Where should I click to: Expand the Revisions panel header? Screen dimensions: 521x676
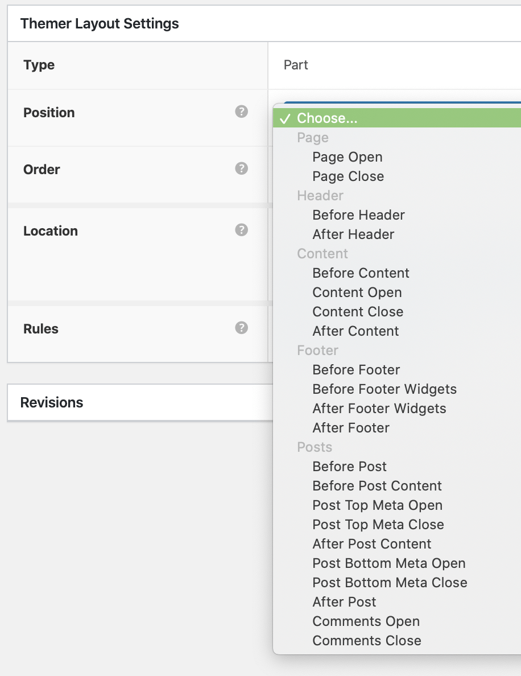tap(52, 402)
